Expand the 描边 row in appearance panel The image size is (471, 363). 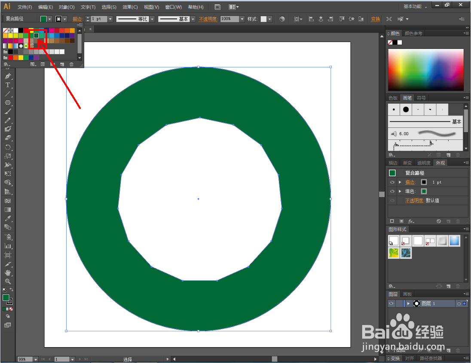pyautogui.click(x=400, y=182)
